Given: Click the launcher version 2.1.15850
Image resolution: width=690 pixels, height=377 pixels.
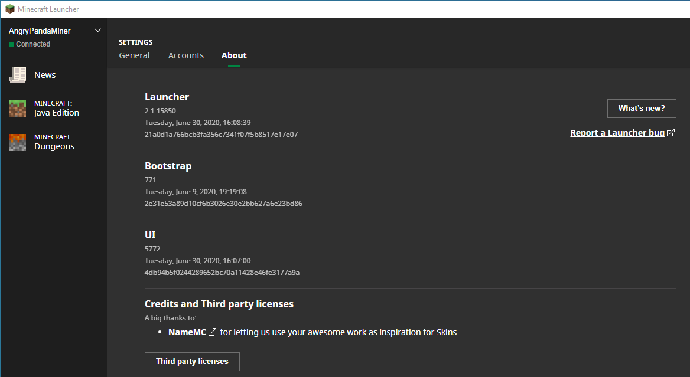Looking at the screenshot, I should point(160,111).
